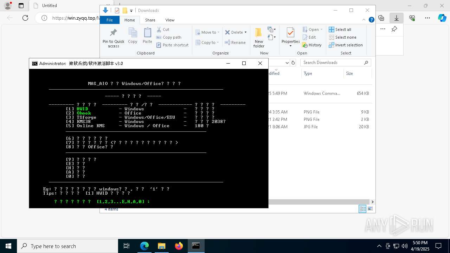The width and height of the screenshot is (450, 253).
Task: Select the Windows Command file row
Action: 320,93
